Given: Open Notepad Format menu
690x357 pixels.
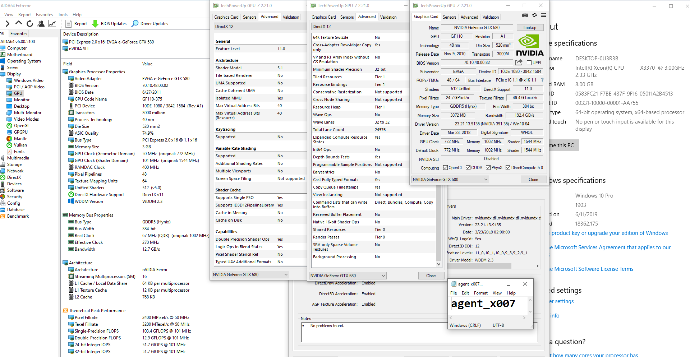Looking at the screenshot, I should point(481,293).
